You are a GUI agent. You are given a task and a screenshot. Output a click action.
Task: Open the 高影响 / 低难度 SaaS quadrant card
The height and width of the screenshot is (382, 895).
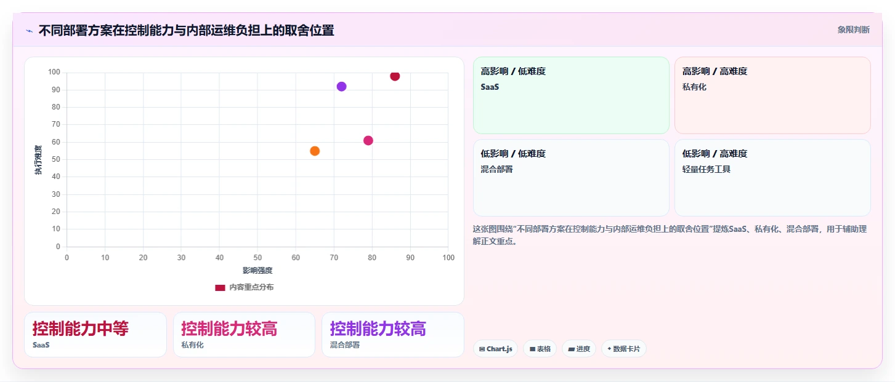tap(571, 95)
